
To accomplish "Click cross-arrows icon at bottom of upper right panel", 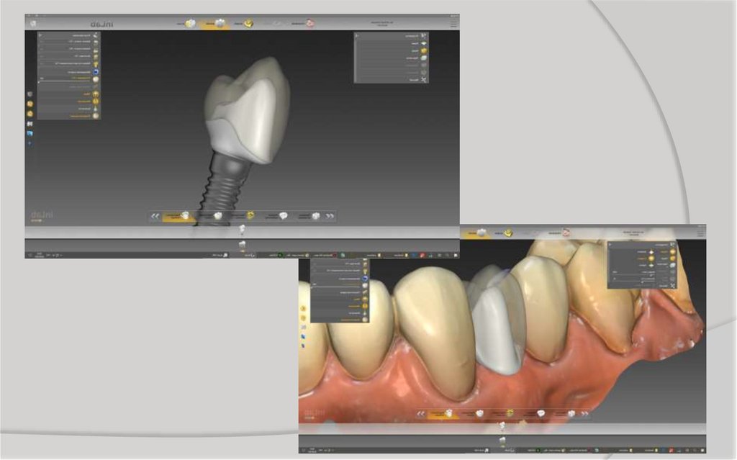I will (424, 80).
